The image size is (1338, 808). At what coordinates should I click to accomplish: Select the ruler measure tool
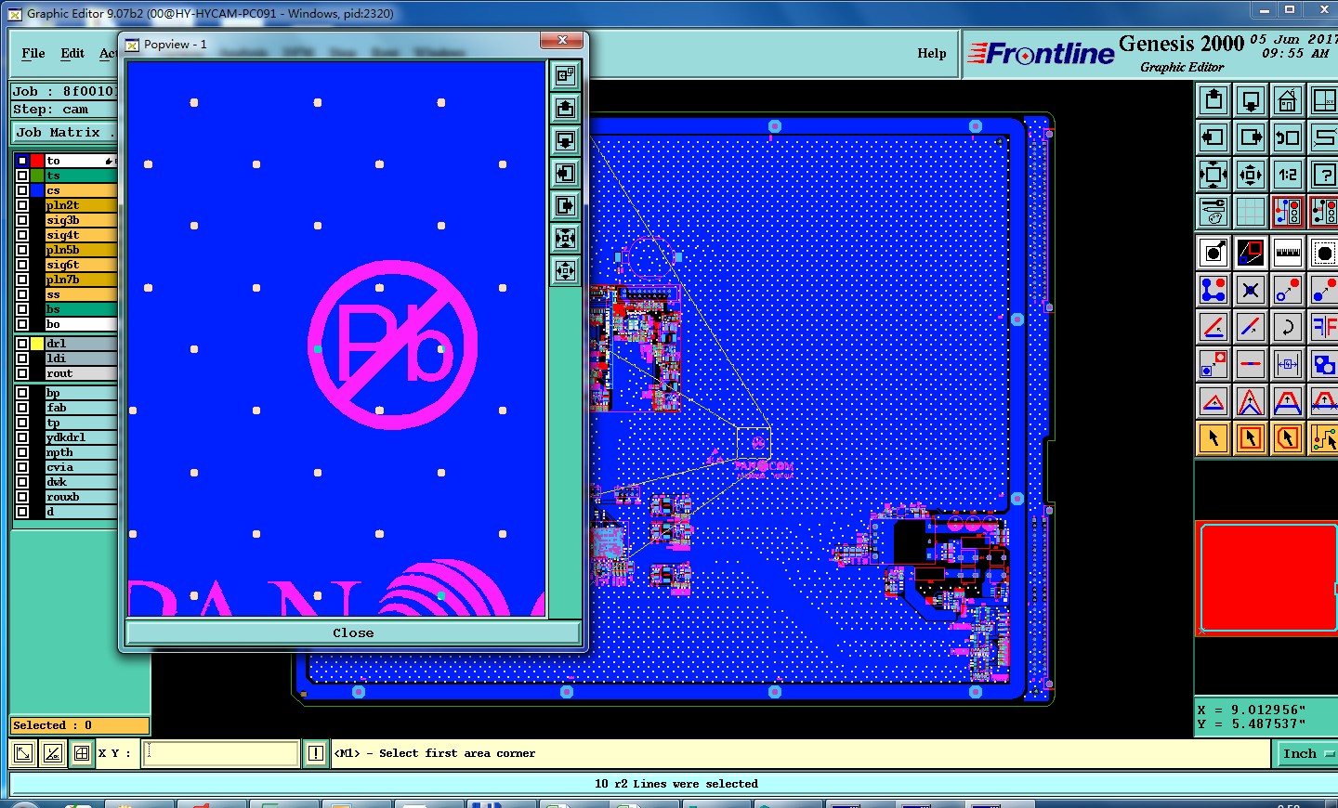point(1288,253)
